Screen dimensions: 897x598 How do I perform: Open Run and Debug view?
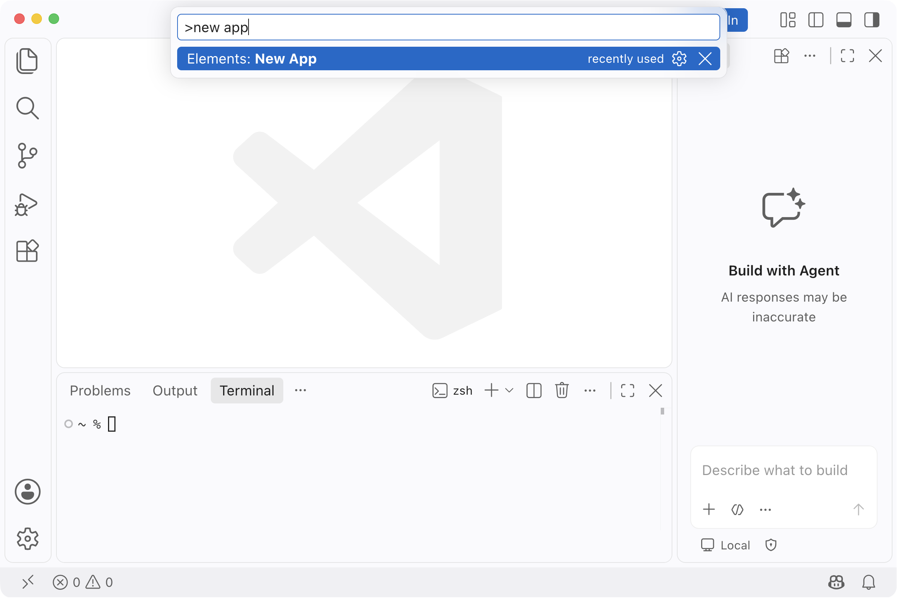click(x=26, y=204)
